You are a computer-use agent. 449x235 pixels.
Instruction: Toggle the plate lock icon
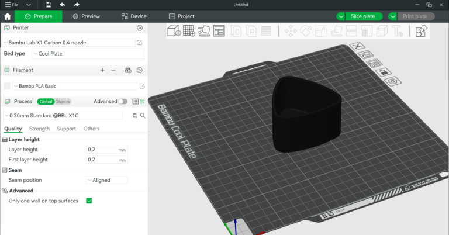coord(384,71)
